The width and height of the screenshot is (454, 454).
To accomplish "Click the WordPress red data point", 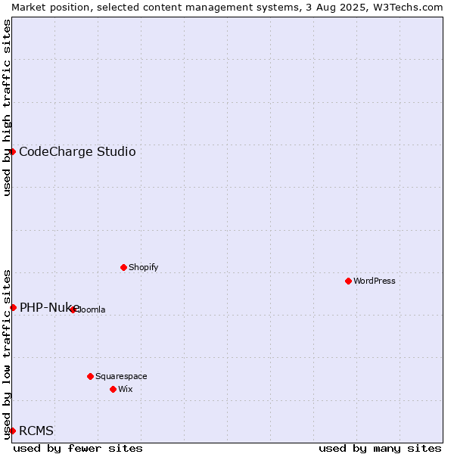I will click(x=348, y=281).
